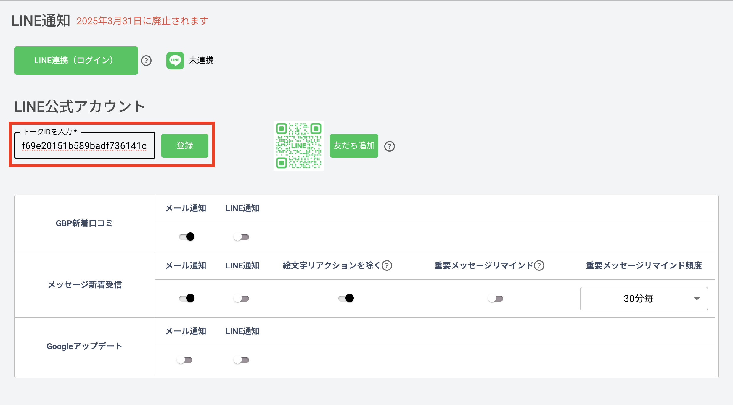Click help icon beside 友だち追加 button
Image resolution: width=733 pixels, height=405 pixels.
coord(389,146)
